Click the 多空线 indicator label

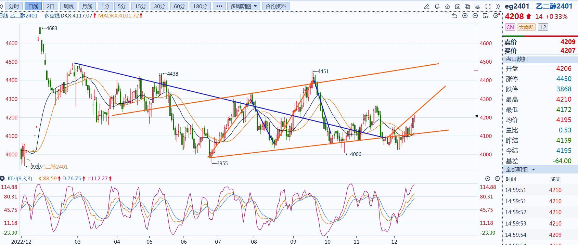pos(52,15)
